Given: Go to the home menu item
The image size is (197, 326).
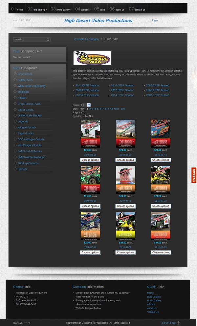Looking at the screenshot, I should click(x=17, y=9).
